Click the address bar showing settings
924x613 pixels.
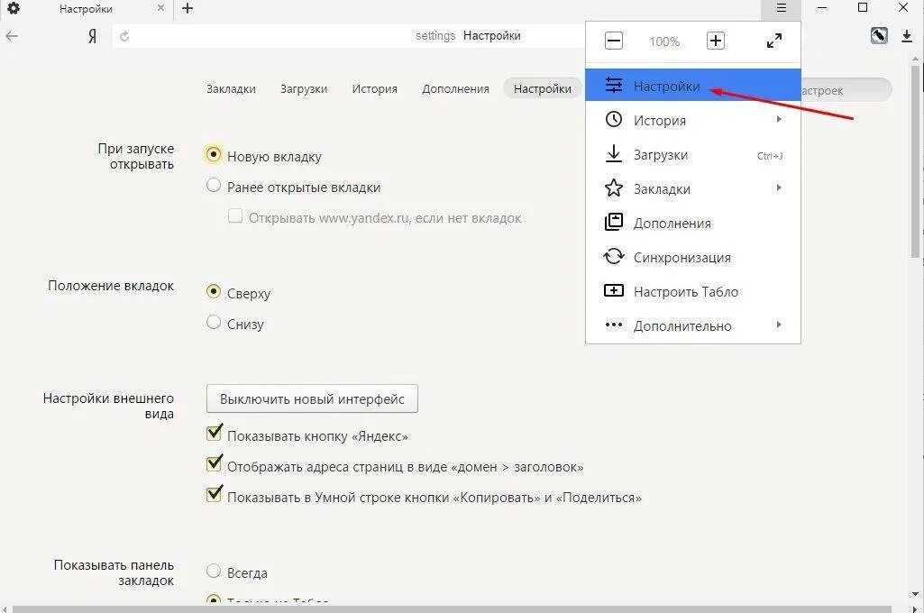coord(348,36)
